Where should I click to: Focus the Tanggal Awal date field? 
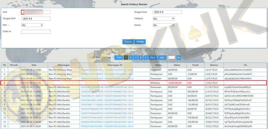167,12
